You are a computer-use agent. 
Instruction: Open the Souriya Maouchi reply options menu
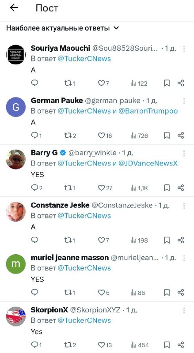pyautogui.click(x=184, y=49)
